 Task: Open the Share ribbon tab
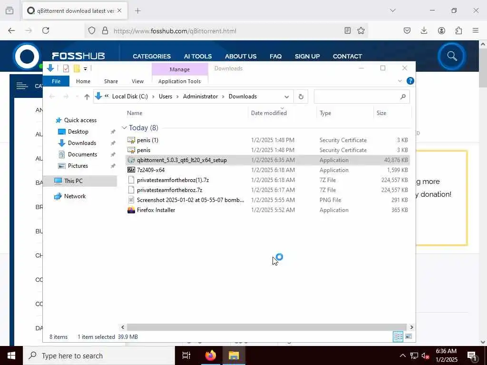(111, 81)
